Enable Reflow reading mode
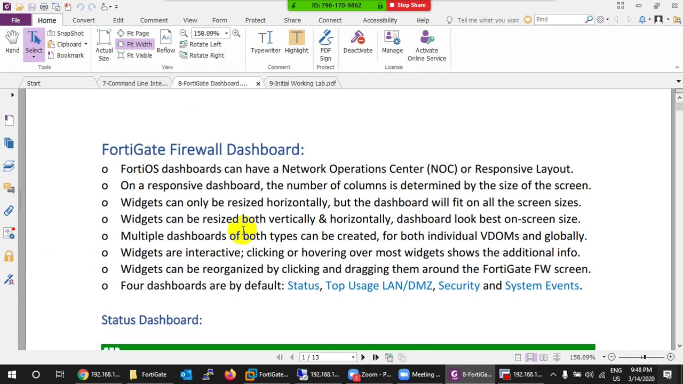The image size is (683, 384). pos(166,43)
